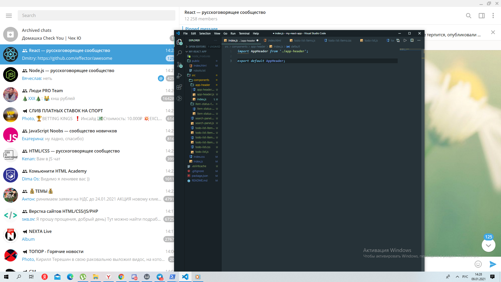This screenshot has width=501, height=282.
Task: Click the Telegram Search input field
Action: [96, 15]
